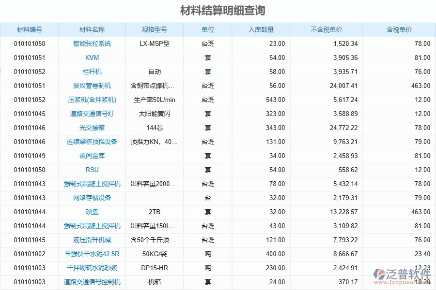Open the 光交接箱 material record

click(92, 128)
